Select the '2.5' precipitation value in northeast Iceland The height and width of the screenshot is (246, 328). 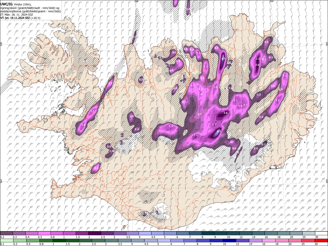[x=258, y=59]
